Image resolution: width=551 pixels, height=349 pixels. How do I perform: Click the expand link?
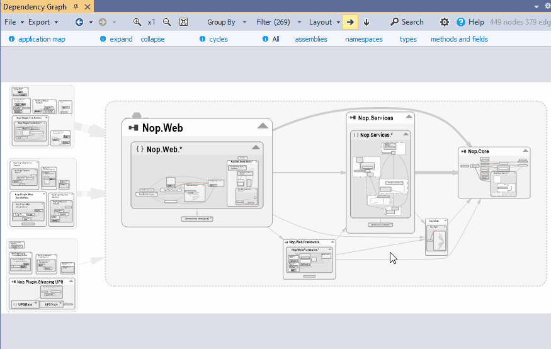122,39
